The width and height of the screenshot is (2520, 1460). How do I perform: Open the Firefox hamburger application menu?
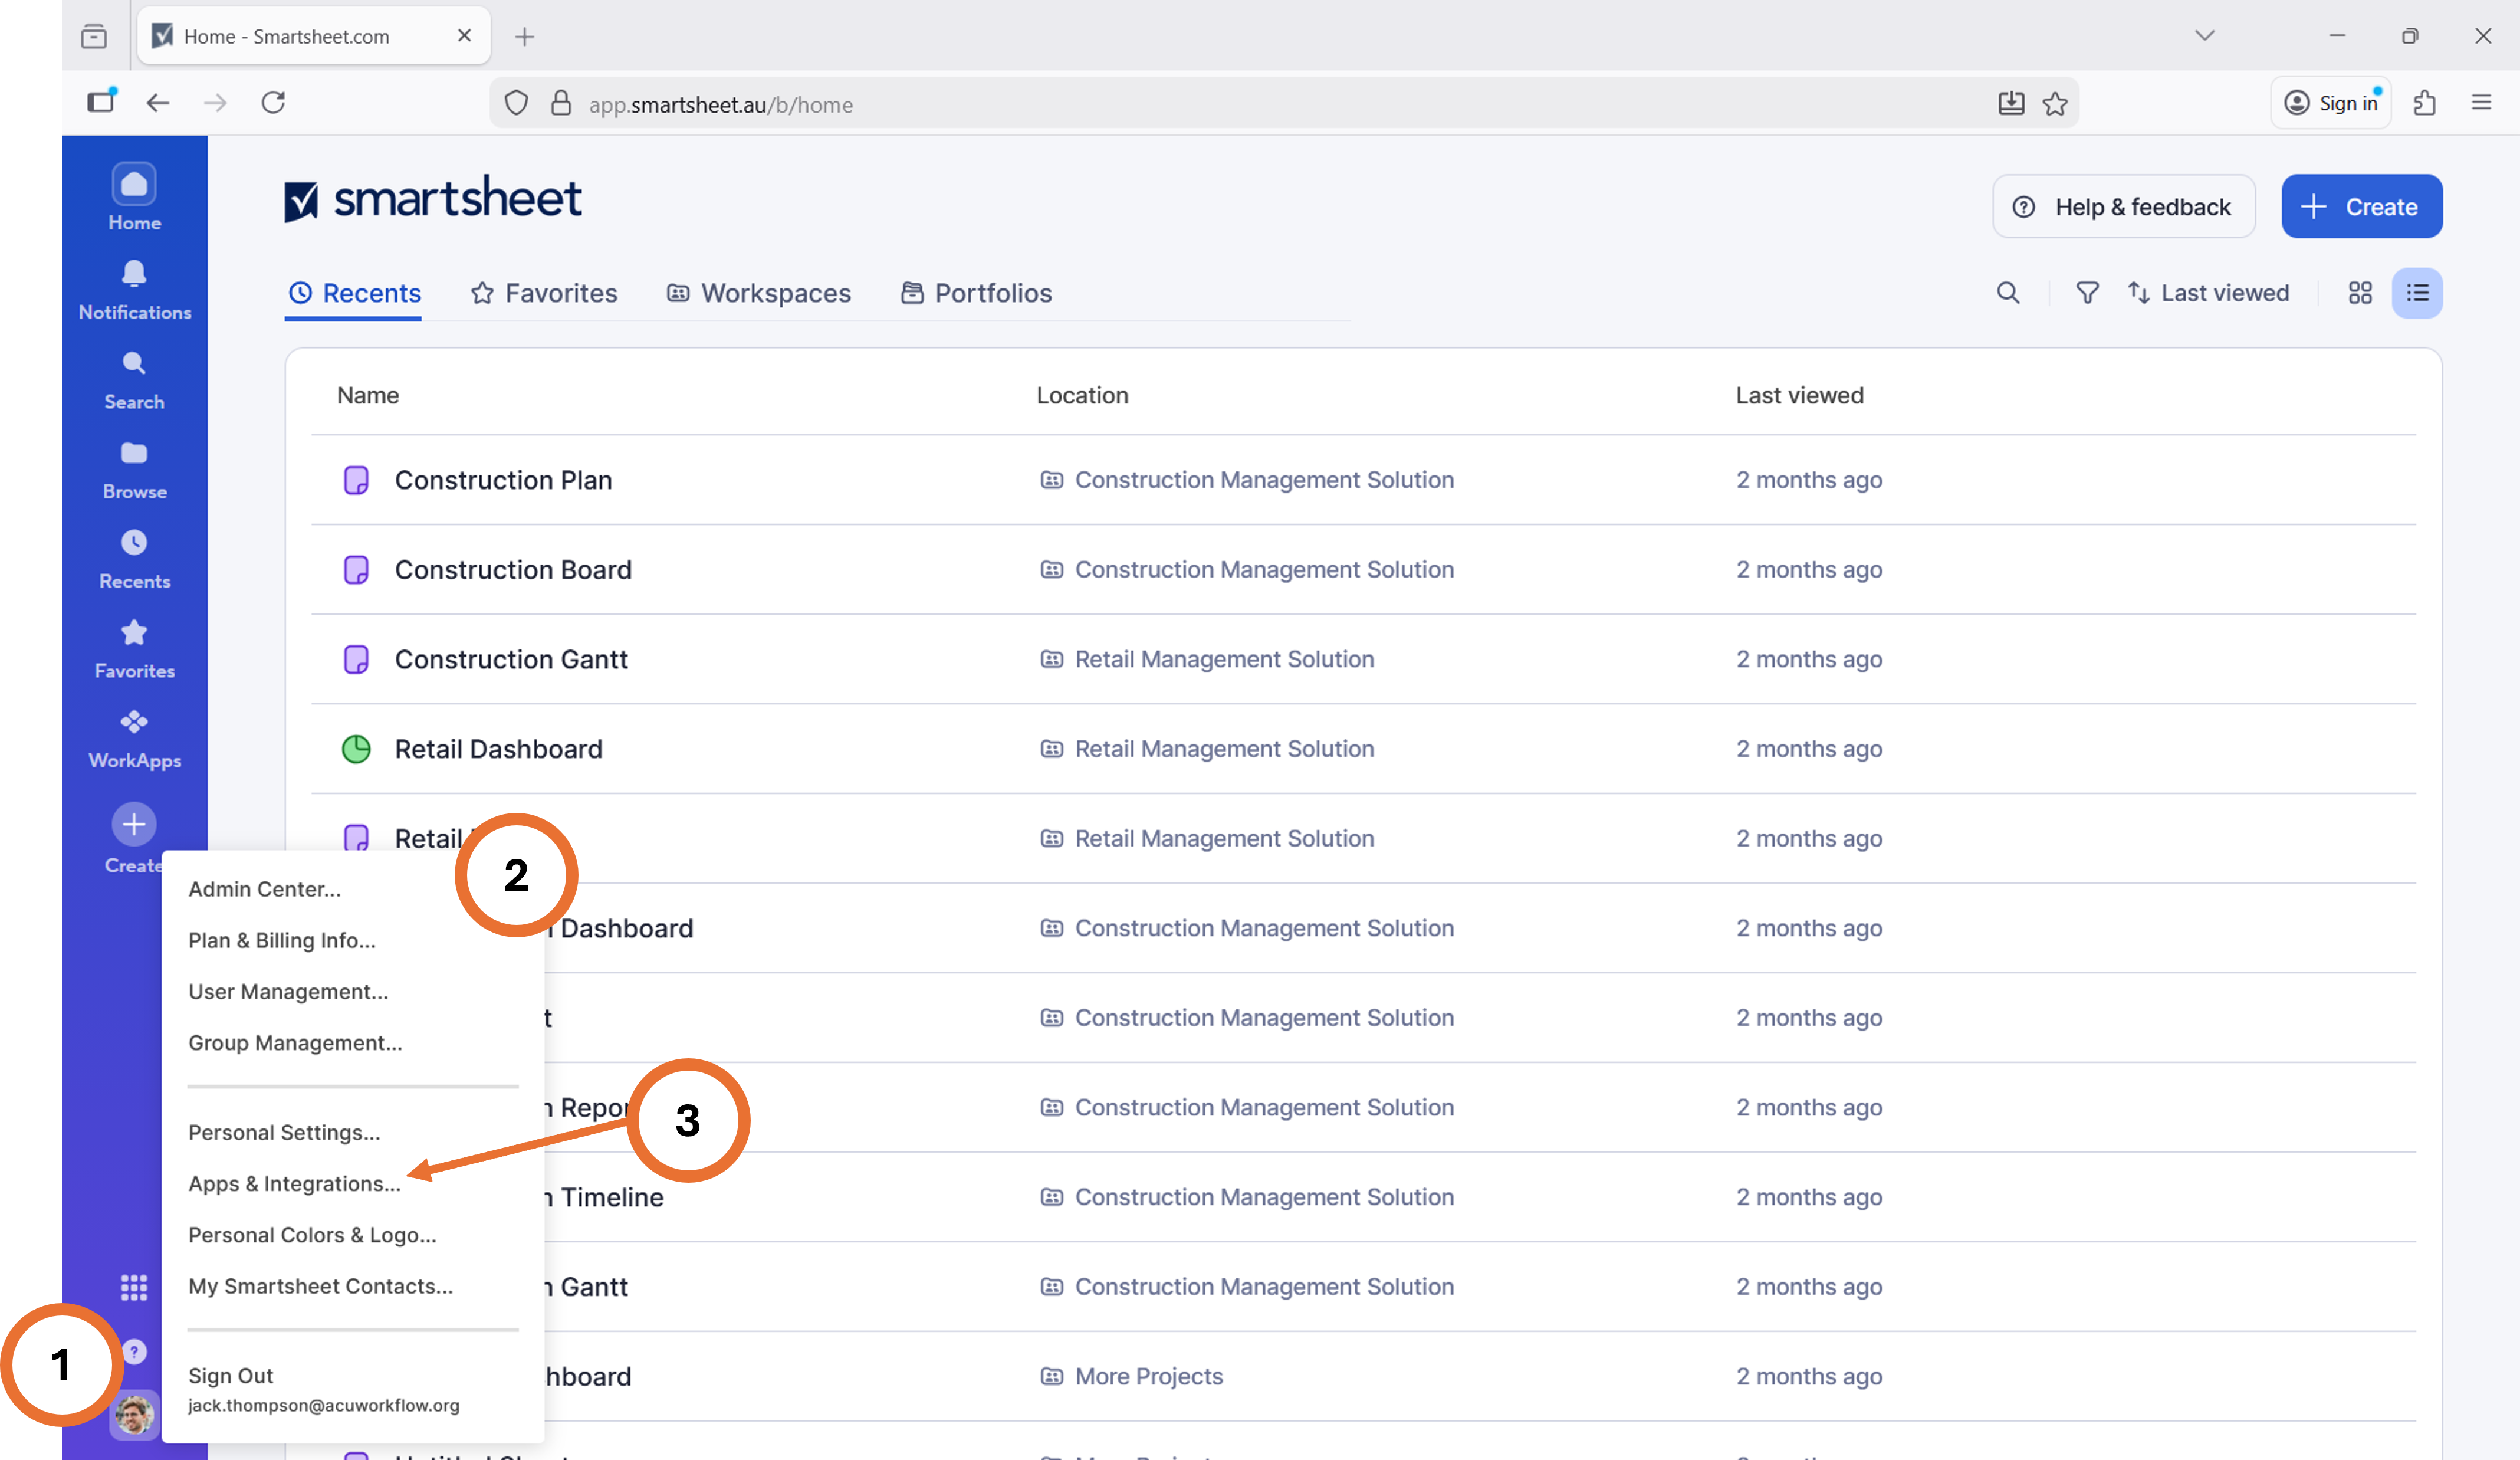coord(2481,103)
